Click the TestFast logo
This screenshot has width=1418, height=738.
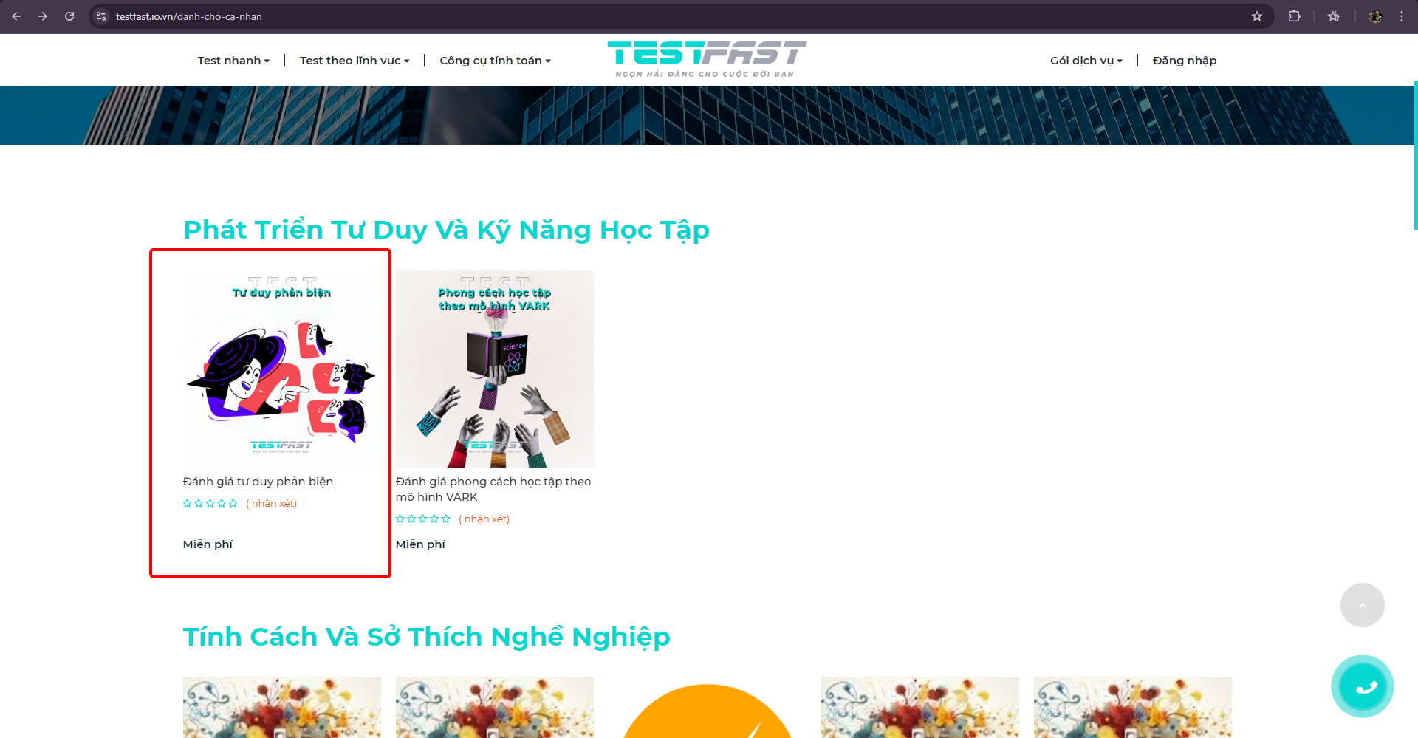[x=707, y=59]
